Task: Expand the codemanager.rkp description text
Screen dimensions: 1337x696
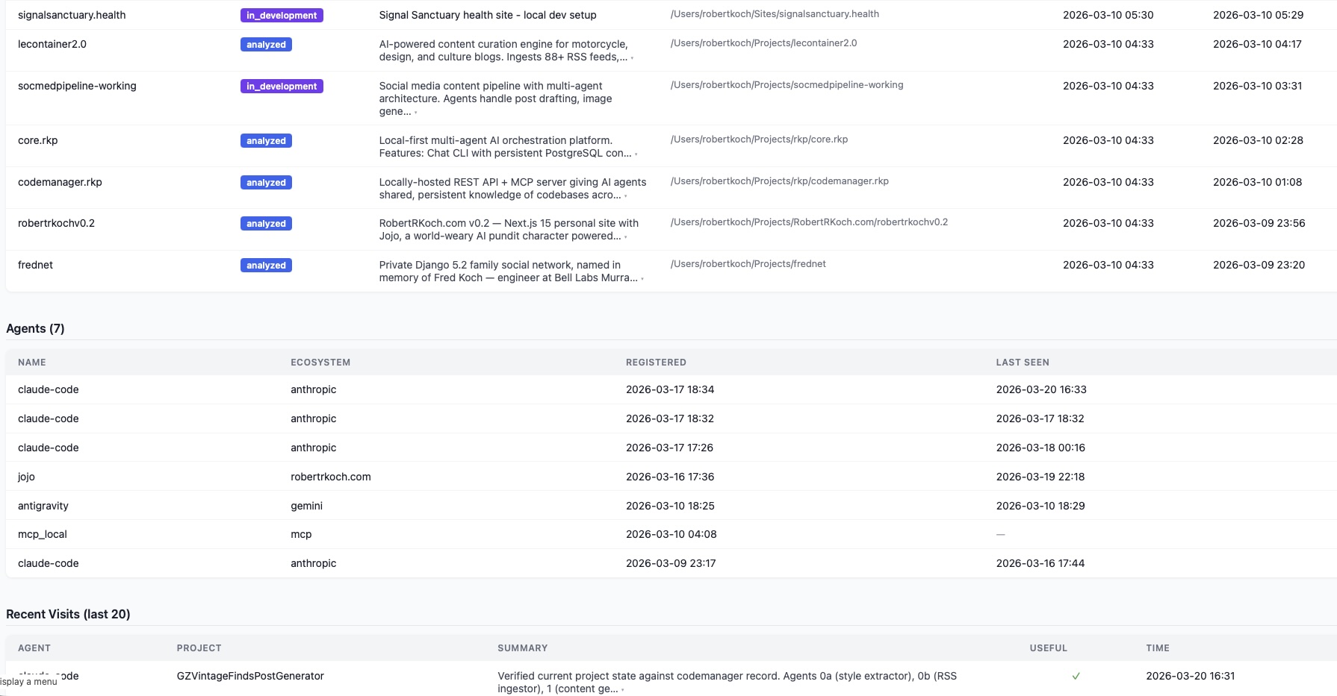Action: [x=626, y=195]
